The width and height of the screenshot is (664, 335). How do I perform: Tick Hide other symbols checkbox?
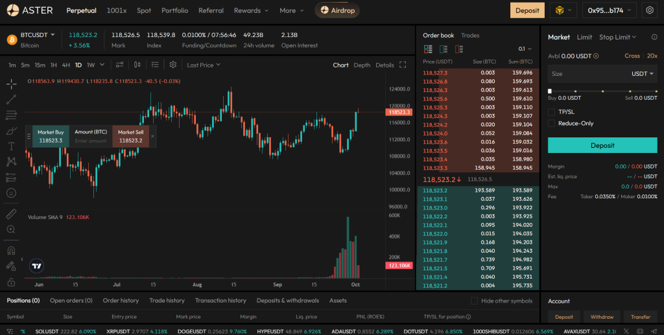pyautogui.click(x=475, y=301)
